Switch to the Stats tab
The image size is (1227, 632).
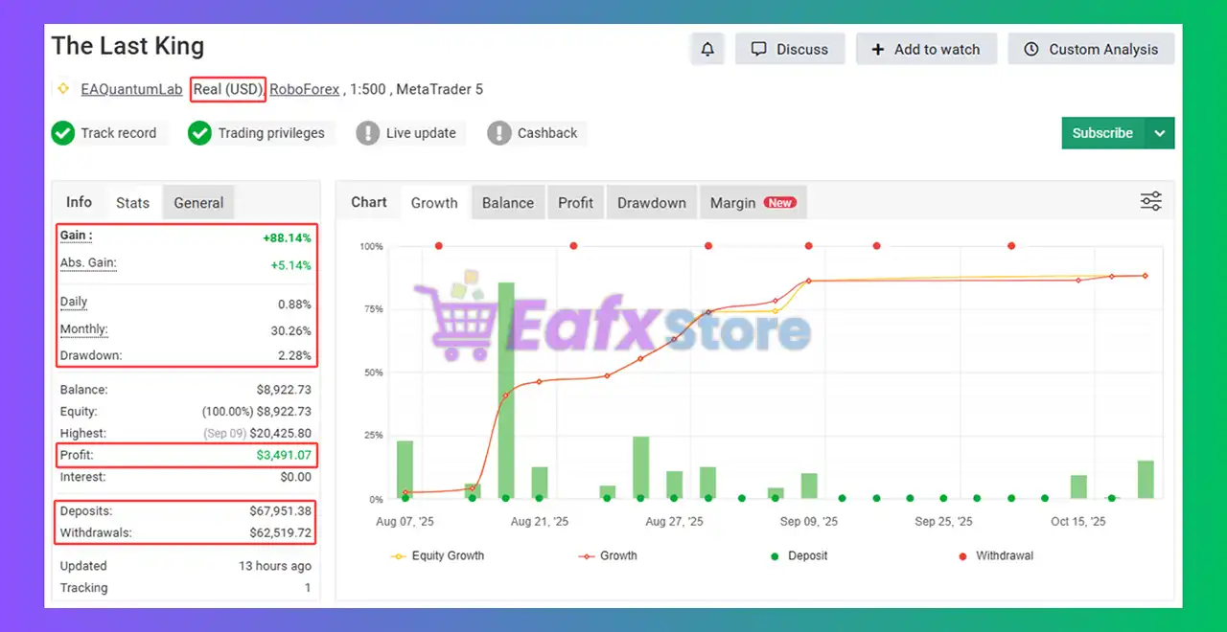coord(132,203)
